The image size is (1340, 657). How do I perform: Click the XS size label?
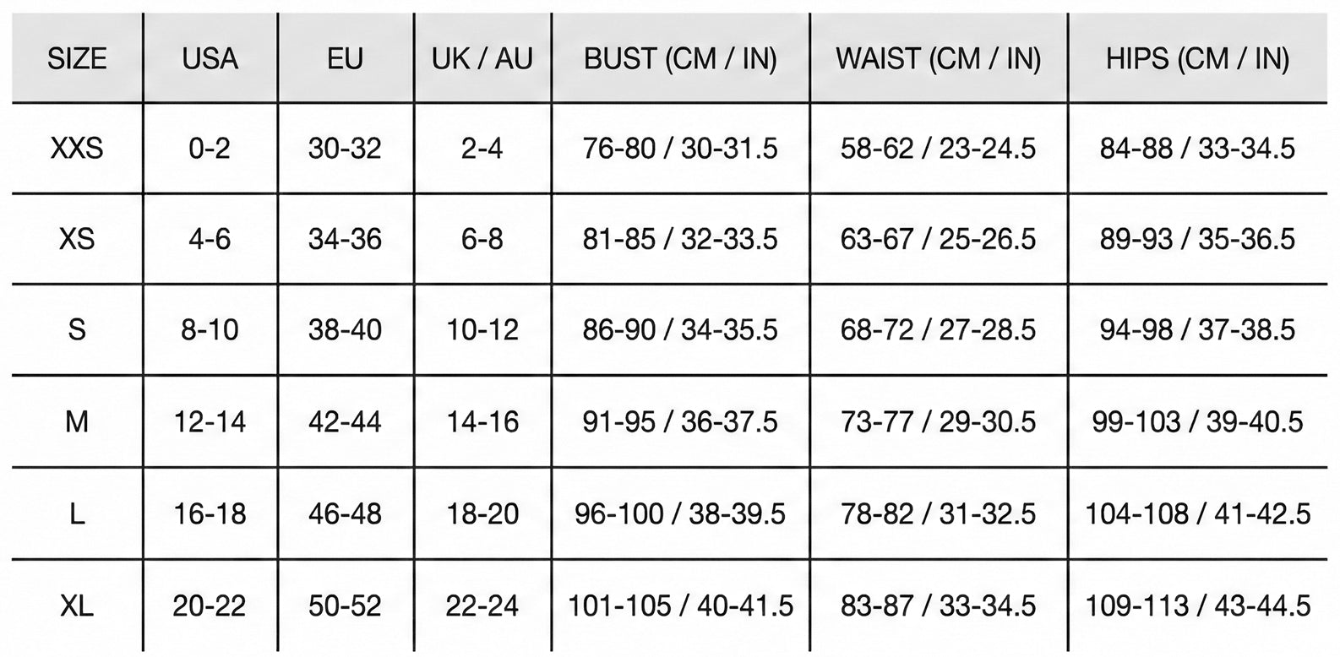tap(77, 240)
